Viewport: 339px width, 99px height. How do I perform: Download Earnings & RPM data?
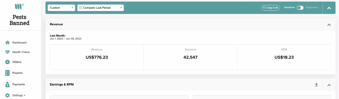pyautogui.click(x=316, y=85)
